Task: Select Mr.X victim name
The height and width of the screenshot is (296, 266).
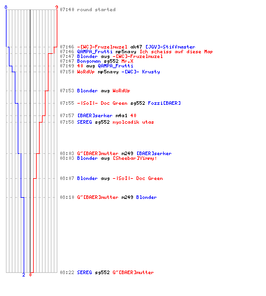Action: tap(127, 61)
